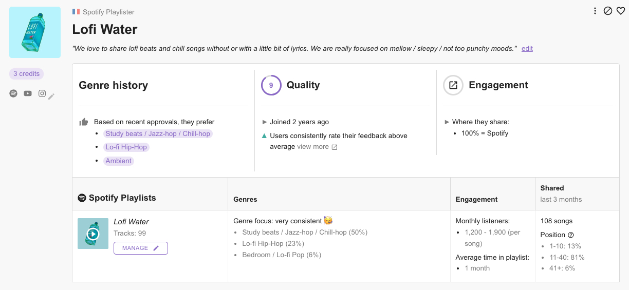The height and width of the screenshot is (290, 629).
Task: Click the thumbs-up icon under Genre history
Action: coord(83,122)
